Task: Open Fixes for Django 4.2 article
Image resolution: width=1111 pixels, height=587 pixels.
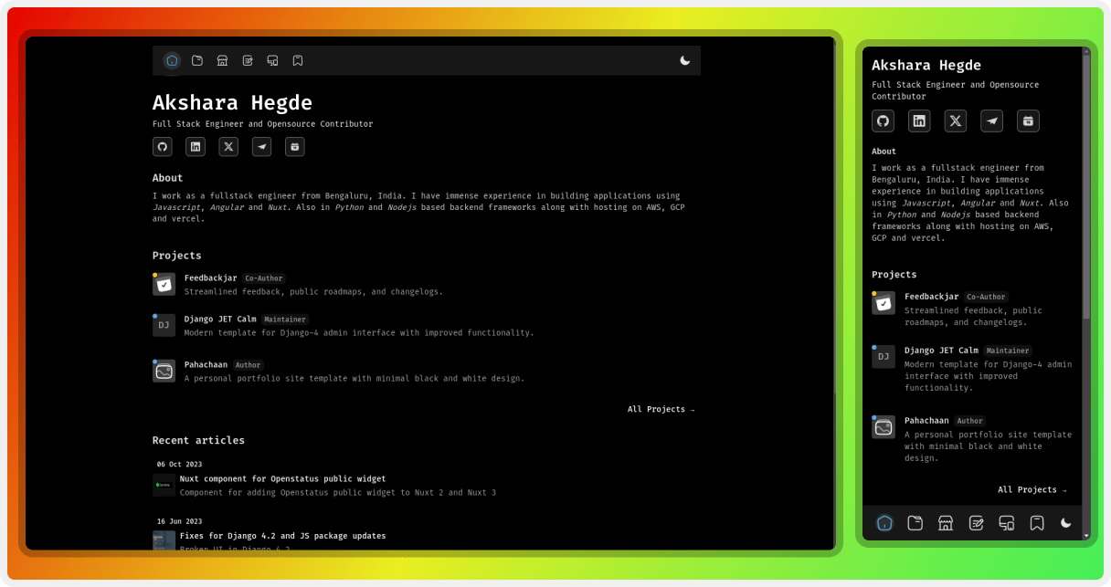Action: pyautogui.click(x=282, y=536)
